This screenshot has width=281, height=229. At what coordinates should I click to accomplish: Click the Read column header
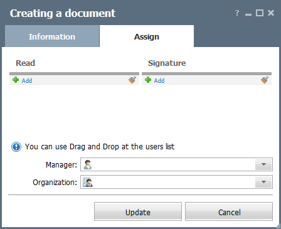26,63
